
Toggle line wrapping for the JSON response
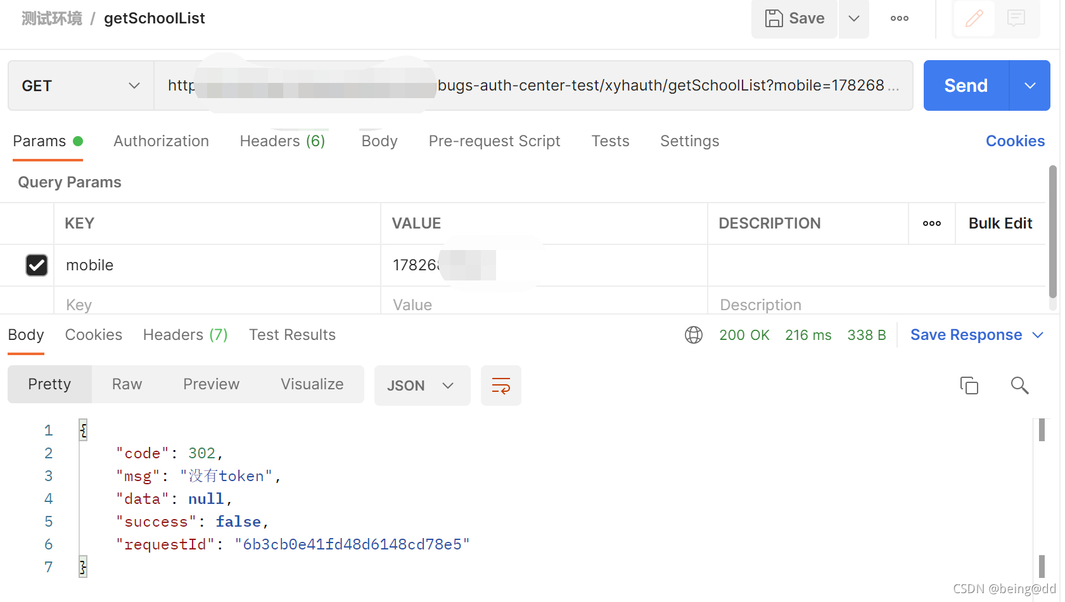[501, 386]
